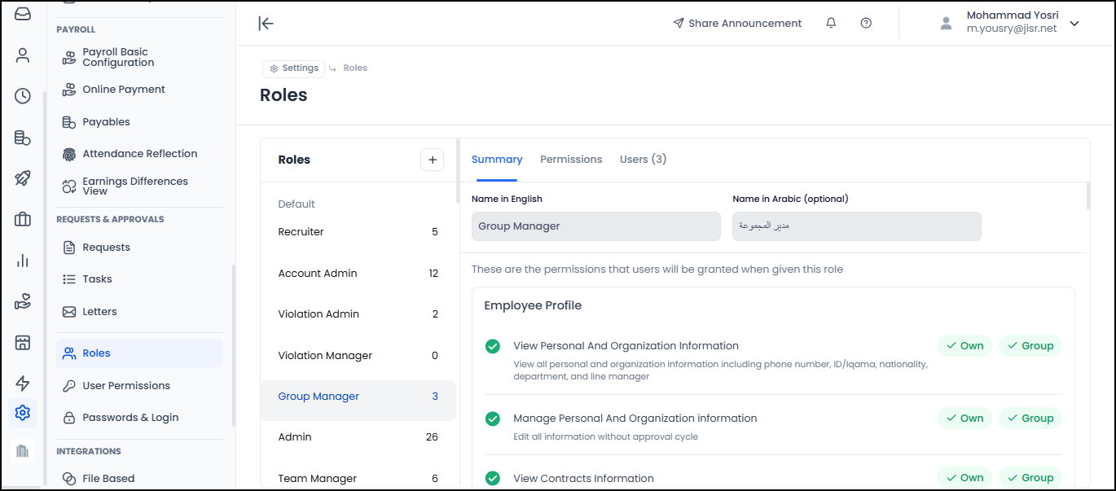Open the Users (3) tab
This screenshot has width=1116, height=491.
pyautogui.click(x=643, y=159)
